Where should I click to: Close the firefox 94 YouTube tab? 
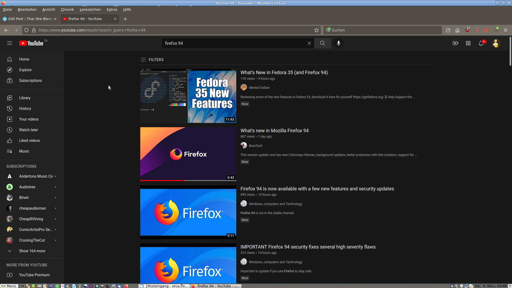(115, 19)
